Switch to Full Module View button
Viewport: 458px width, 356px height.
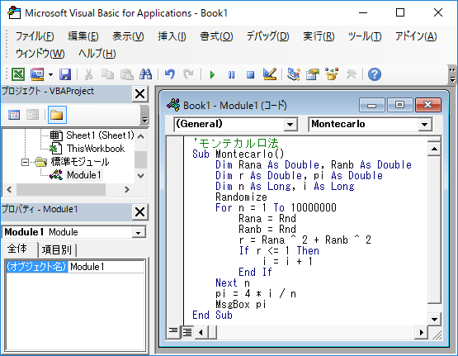coord(187,332)
